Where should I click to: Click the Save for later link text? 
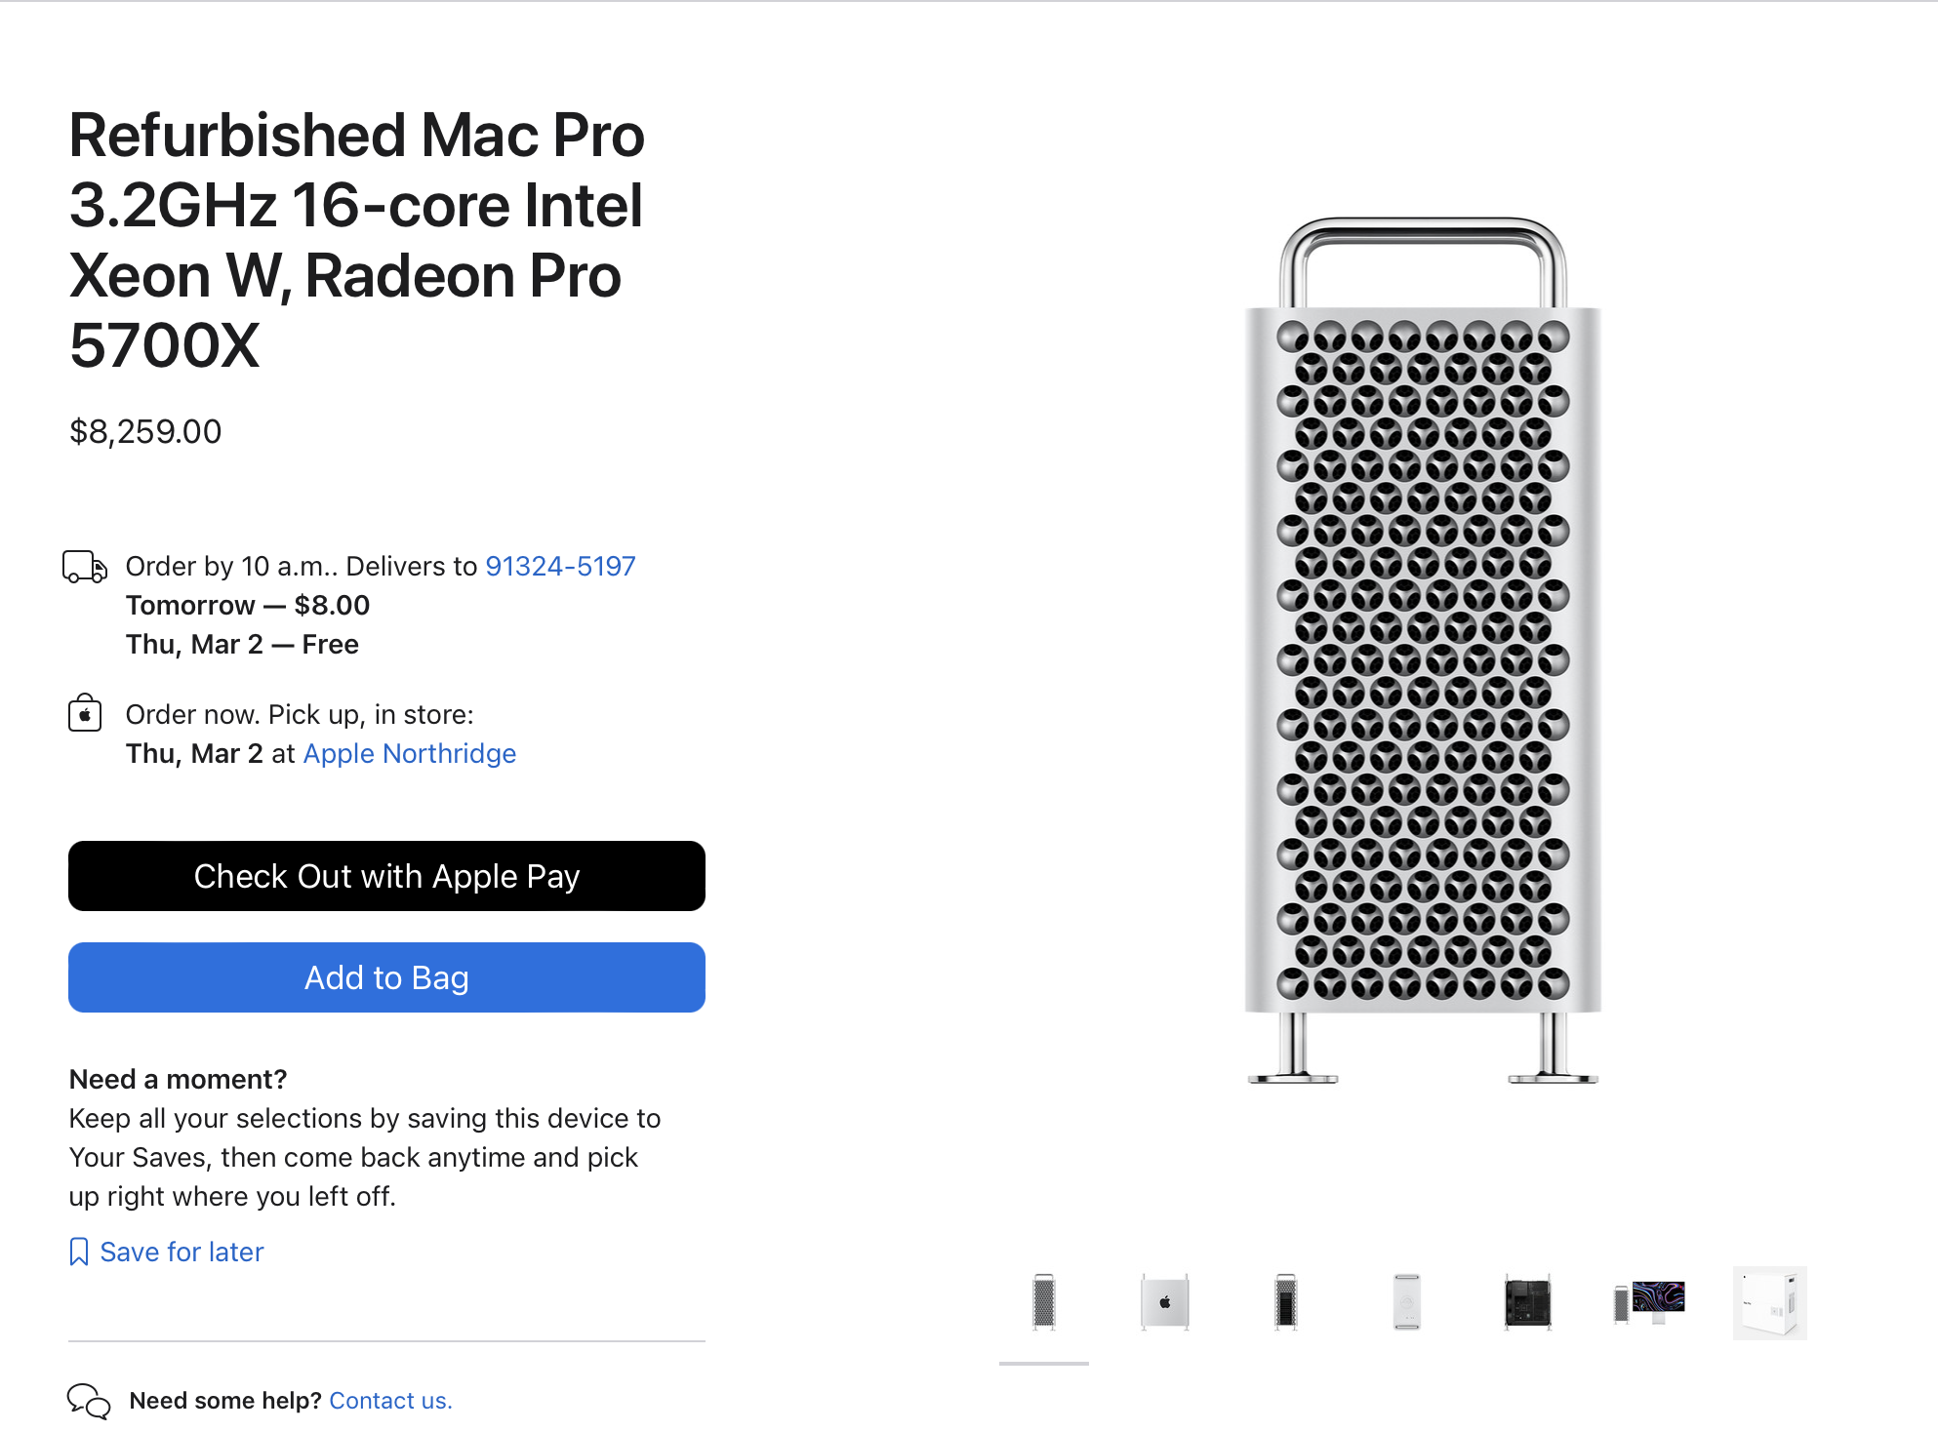tap(182, 1252)
